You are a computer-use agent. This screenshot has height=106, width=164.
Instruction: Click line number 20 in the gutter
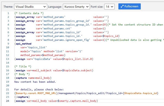(x=8, y=86)
